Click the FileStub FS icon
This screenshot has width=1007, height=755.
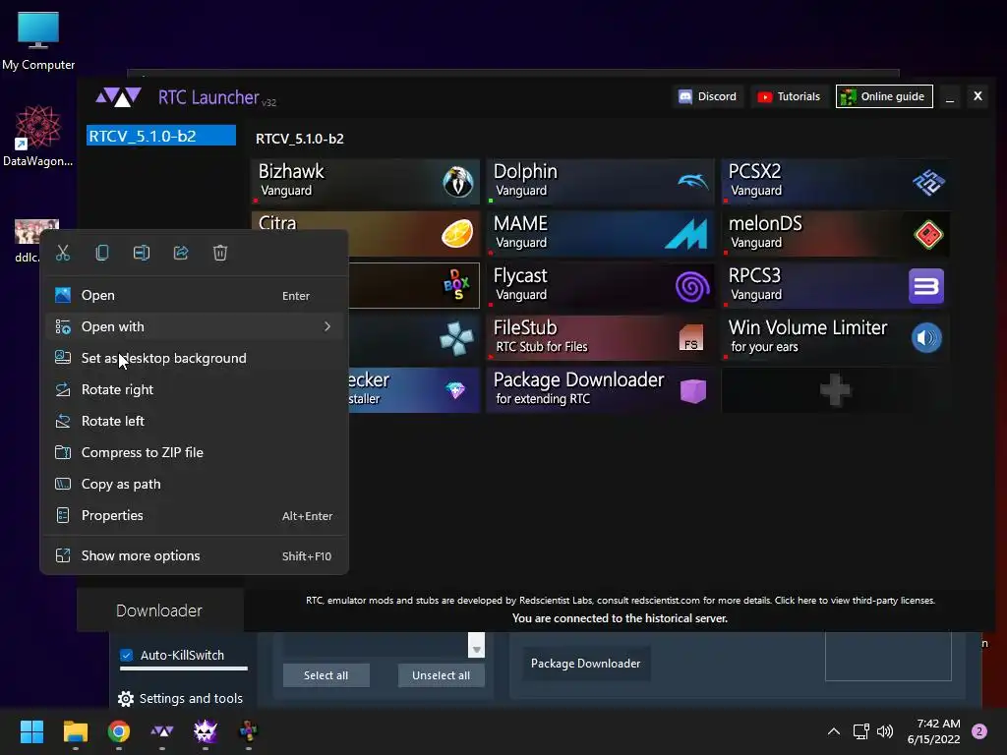pyautogui.click(x=691, y=338)
